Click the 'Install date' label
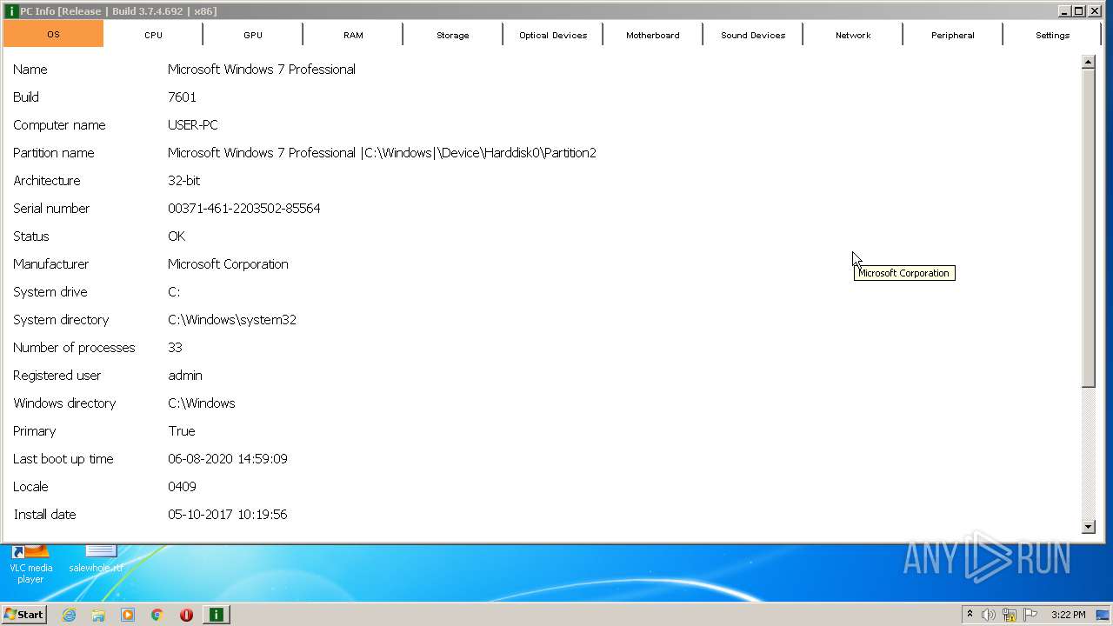1113x626 pixels. coord(44,515)
